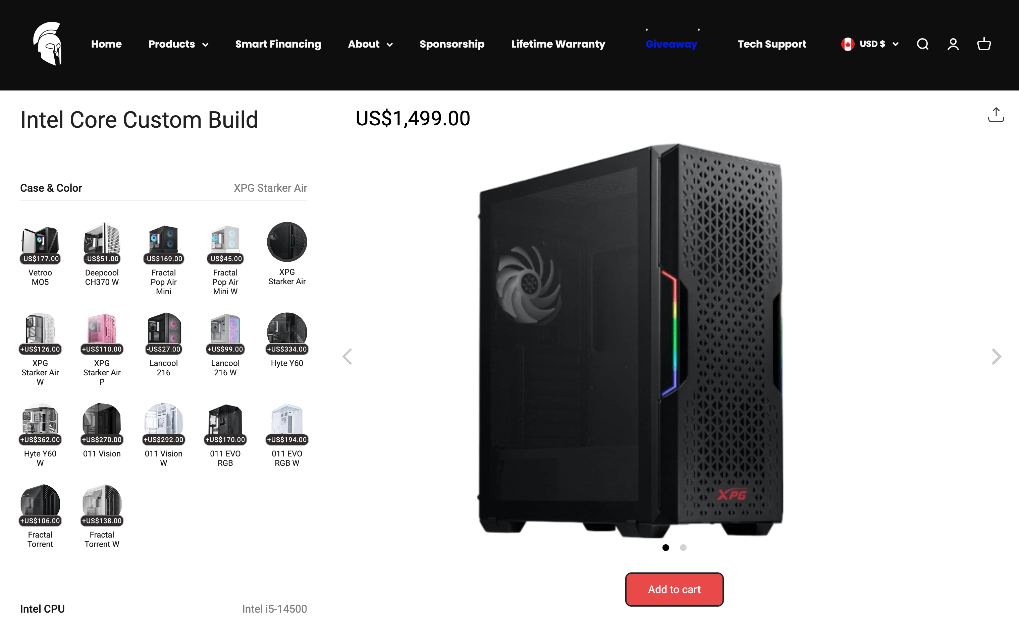
Task: Click the share upload icon
Action: pyautogui.click(x=996, y=115)
